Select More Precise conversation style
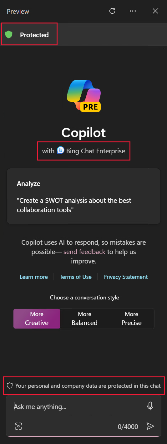 pyautogui.click(x=131, y=319)
